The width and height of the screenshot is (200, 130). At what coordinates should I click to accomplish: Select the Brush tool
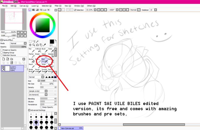tap(44, 50)
